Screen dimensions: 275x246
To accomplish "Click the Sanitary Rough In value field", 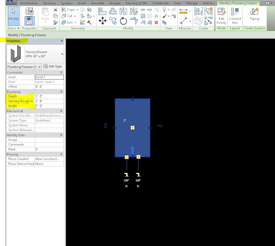I will point(49,101).
